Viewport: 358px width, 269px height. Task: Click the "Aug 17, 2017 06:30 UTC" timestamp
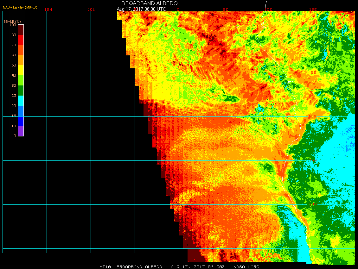click(x=141, y=9)
